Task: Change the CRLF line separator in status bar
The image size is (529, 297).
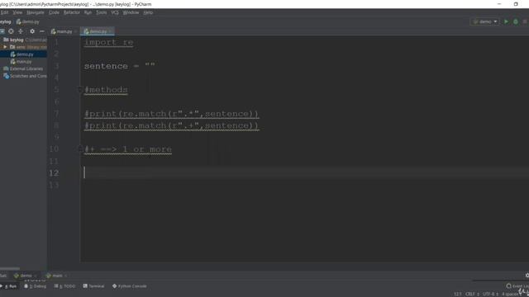Action: coord(472,294)
